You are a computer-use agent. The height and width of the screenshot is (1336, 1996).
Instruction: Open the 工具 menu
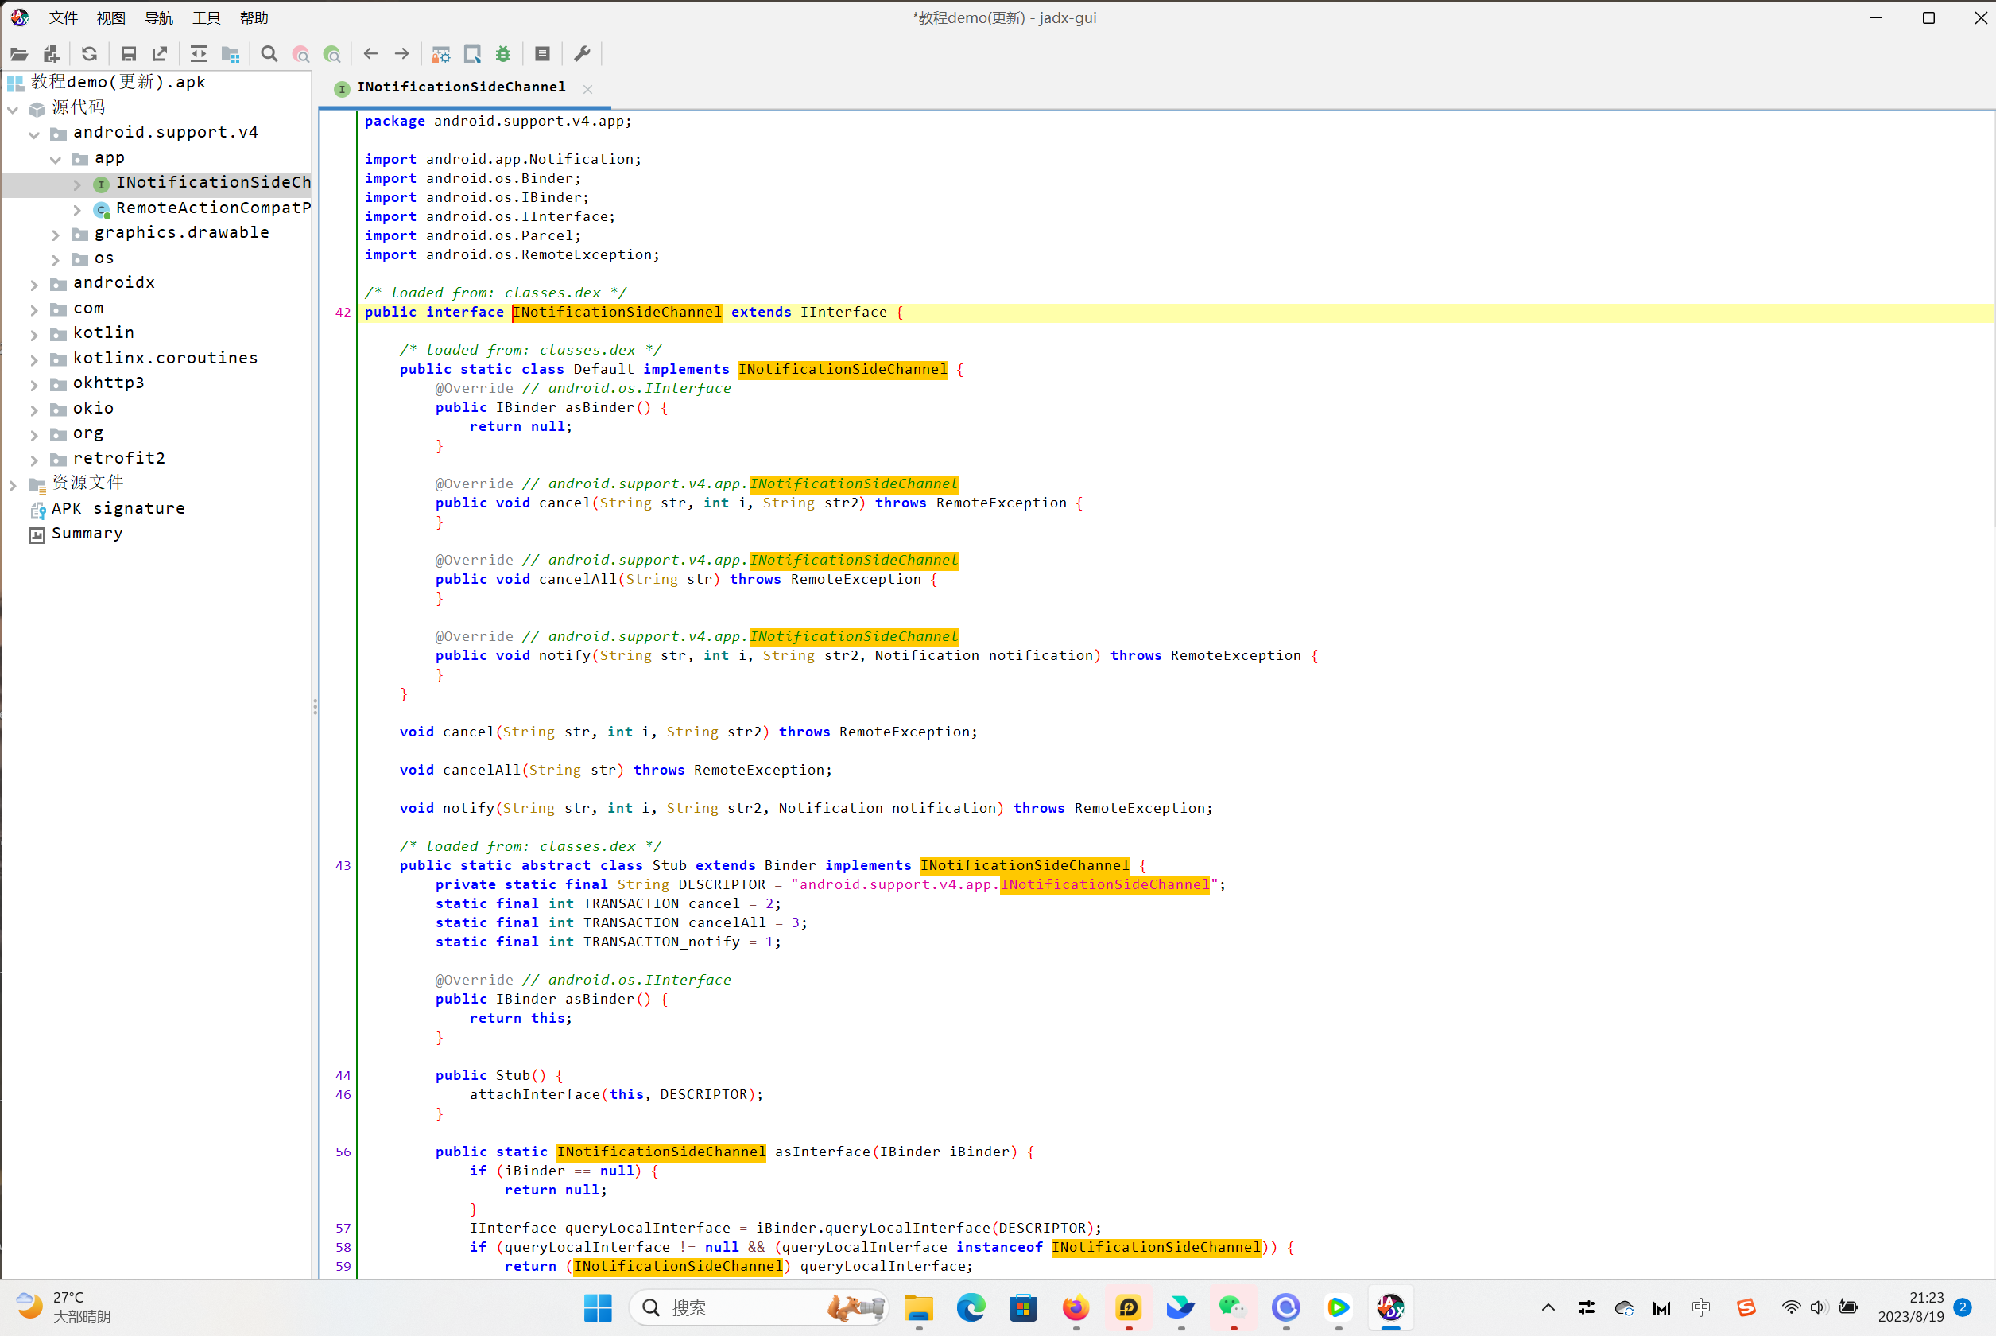tap(207, 17)
